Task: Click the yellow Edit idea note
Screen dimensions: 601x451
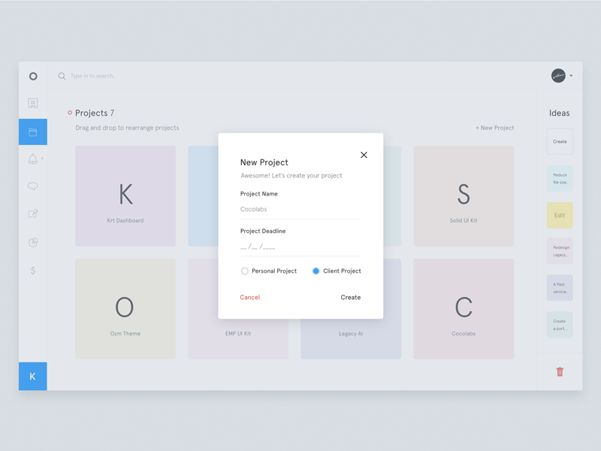Action: coord(560,215)
